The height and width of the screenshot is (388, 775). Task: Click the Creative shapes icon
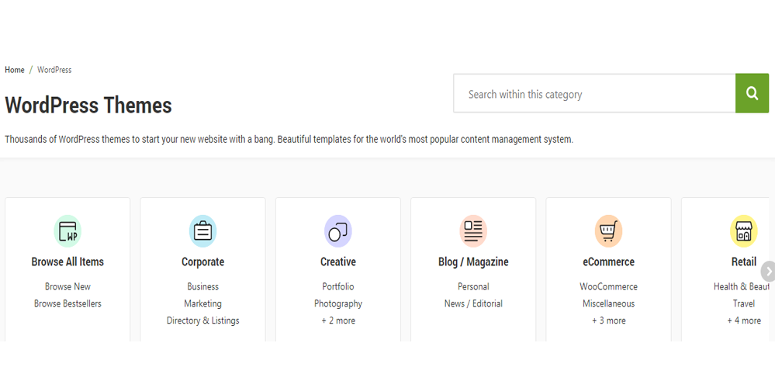pos(337,231)
